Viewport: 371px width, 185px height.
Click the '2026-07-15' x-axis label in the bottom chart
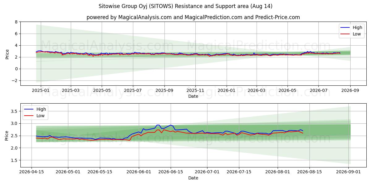[238, 172]
